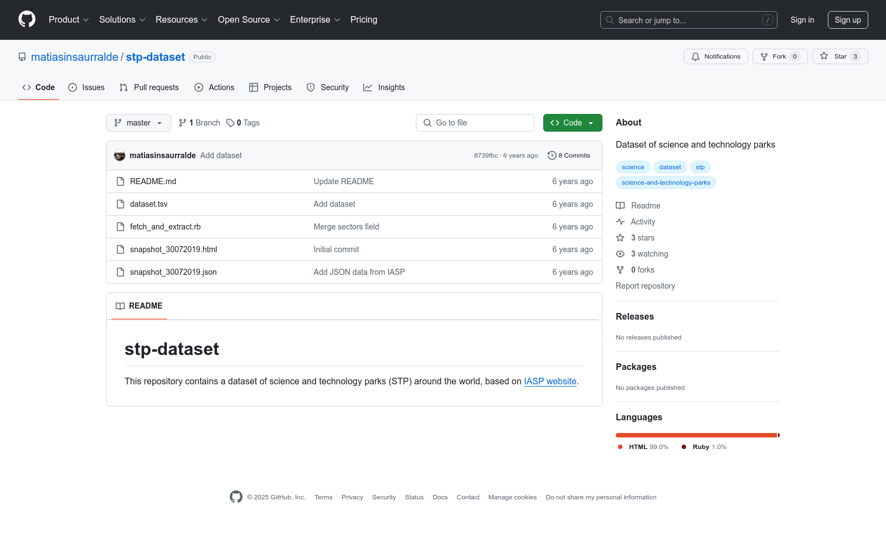Click the dataset topic tag

click(x=670, y=167)
